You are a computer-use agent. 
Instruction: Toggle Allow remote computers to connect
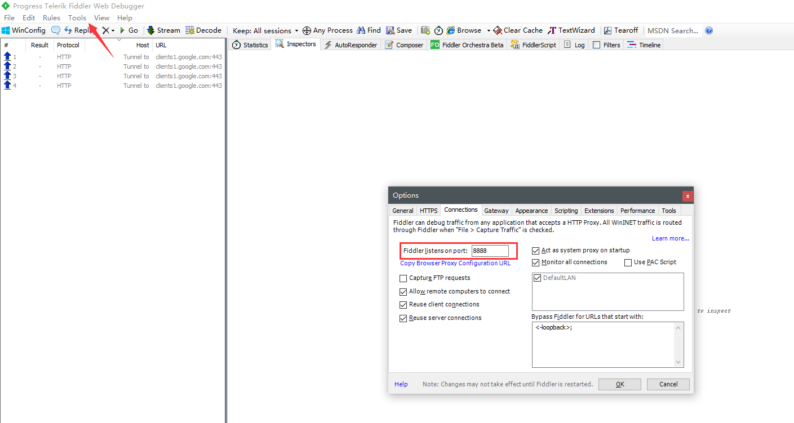pyautogui.click(x=403, y=292)
